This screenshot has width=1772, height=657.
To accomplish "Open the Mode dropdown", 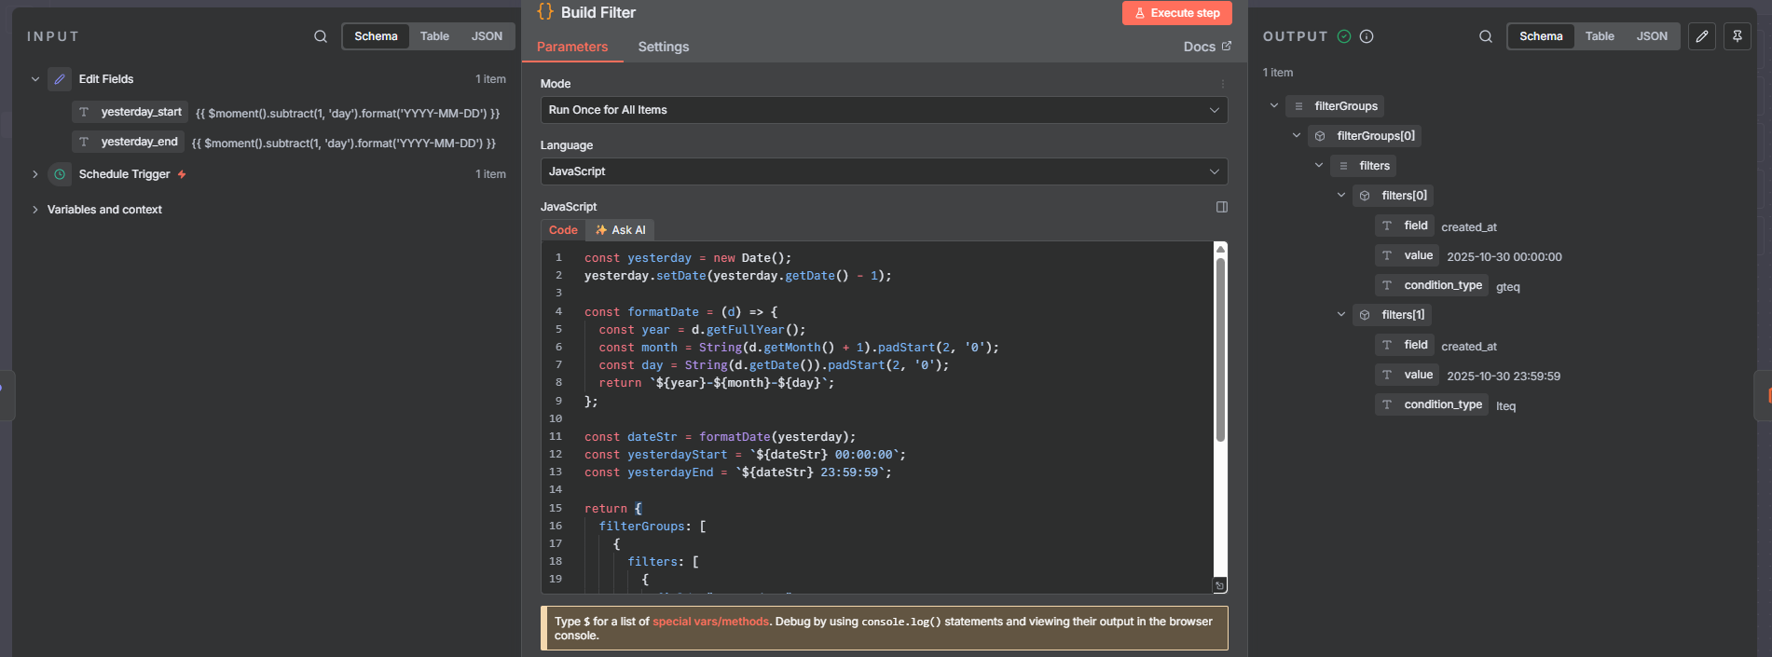I will tap(883, 110).
